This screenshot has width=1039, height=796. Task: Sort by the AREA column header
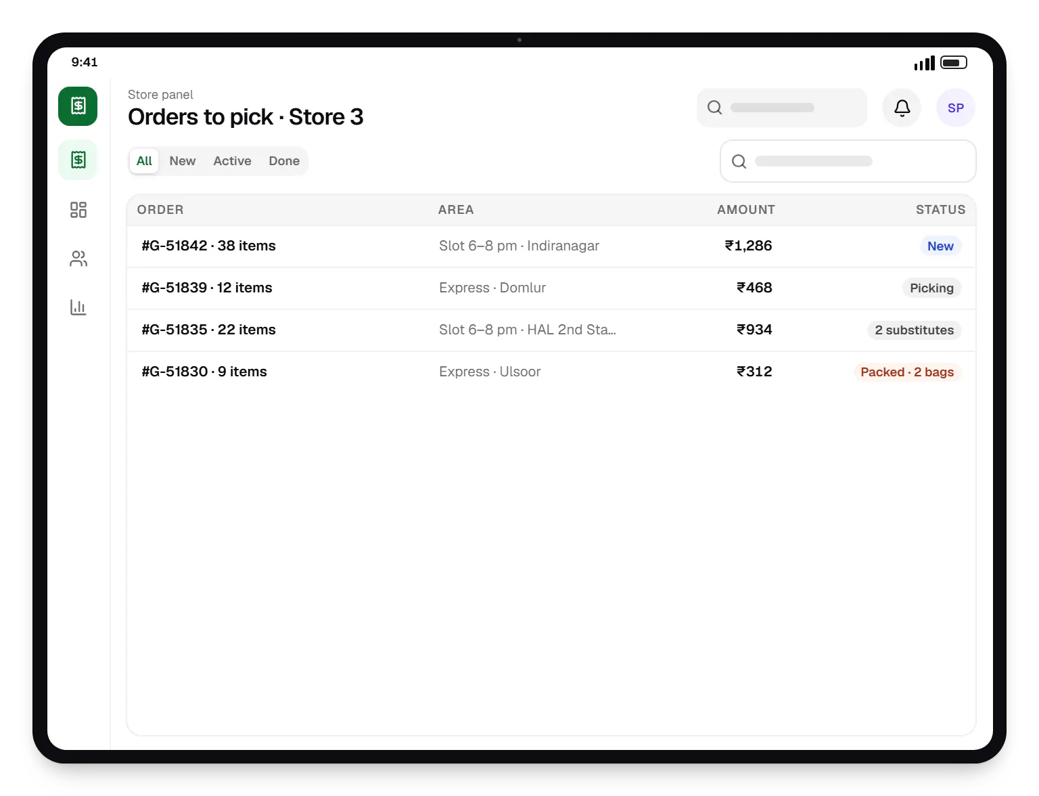(x=456, y=210)
